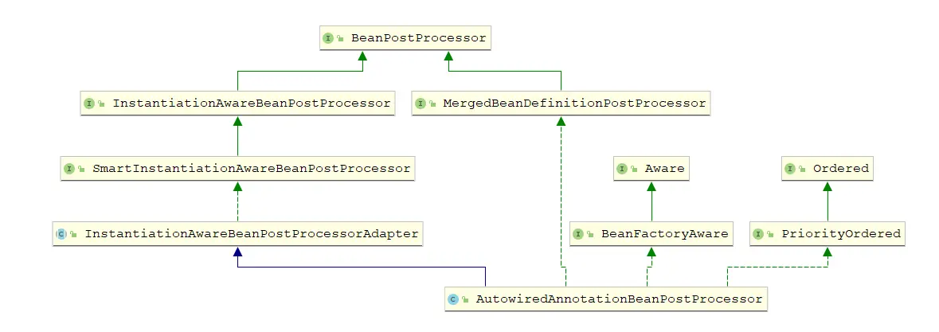Viewport: 939px width, 332px height.
Task: Click the public visibility lock icon on BeanPostProcessor
Action: [x=340, y=39]
